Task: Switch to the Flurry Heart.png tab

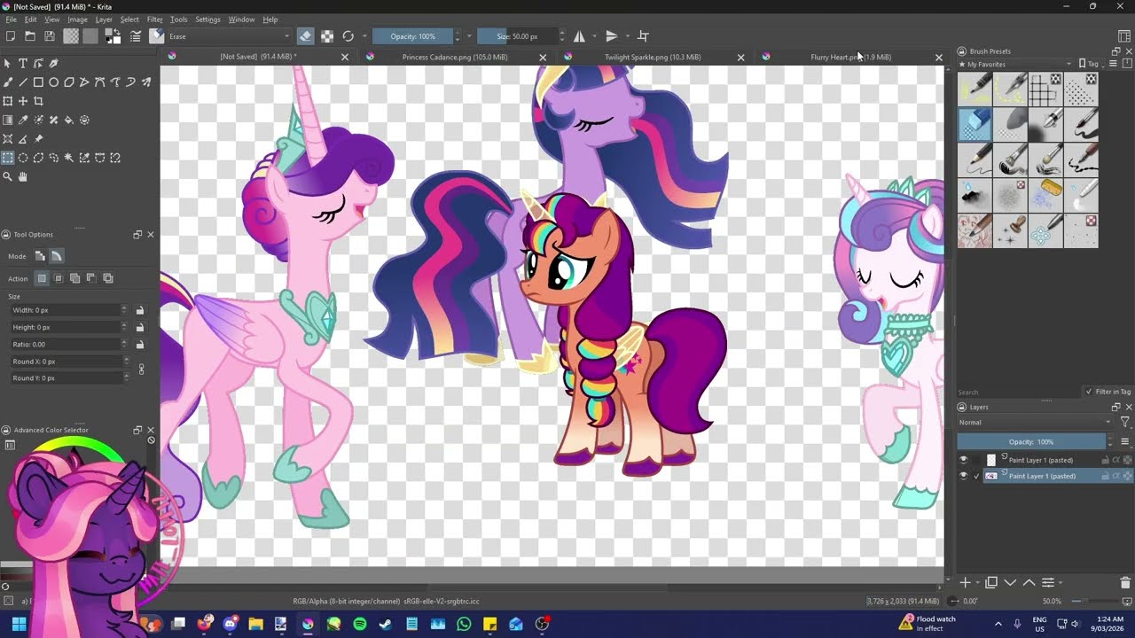Action: tap(850, 57)
